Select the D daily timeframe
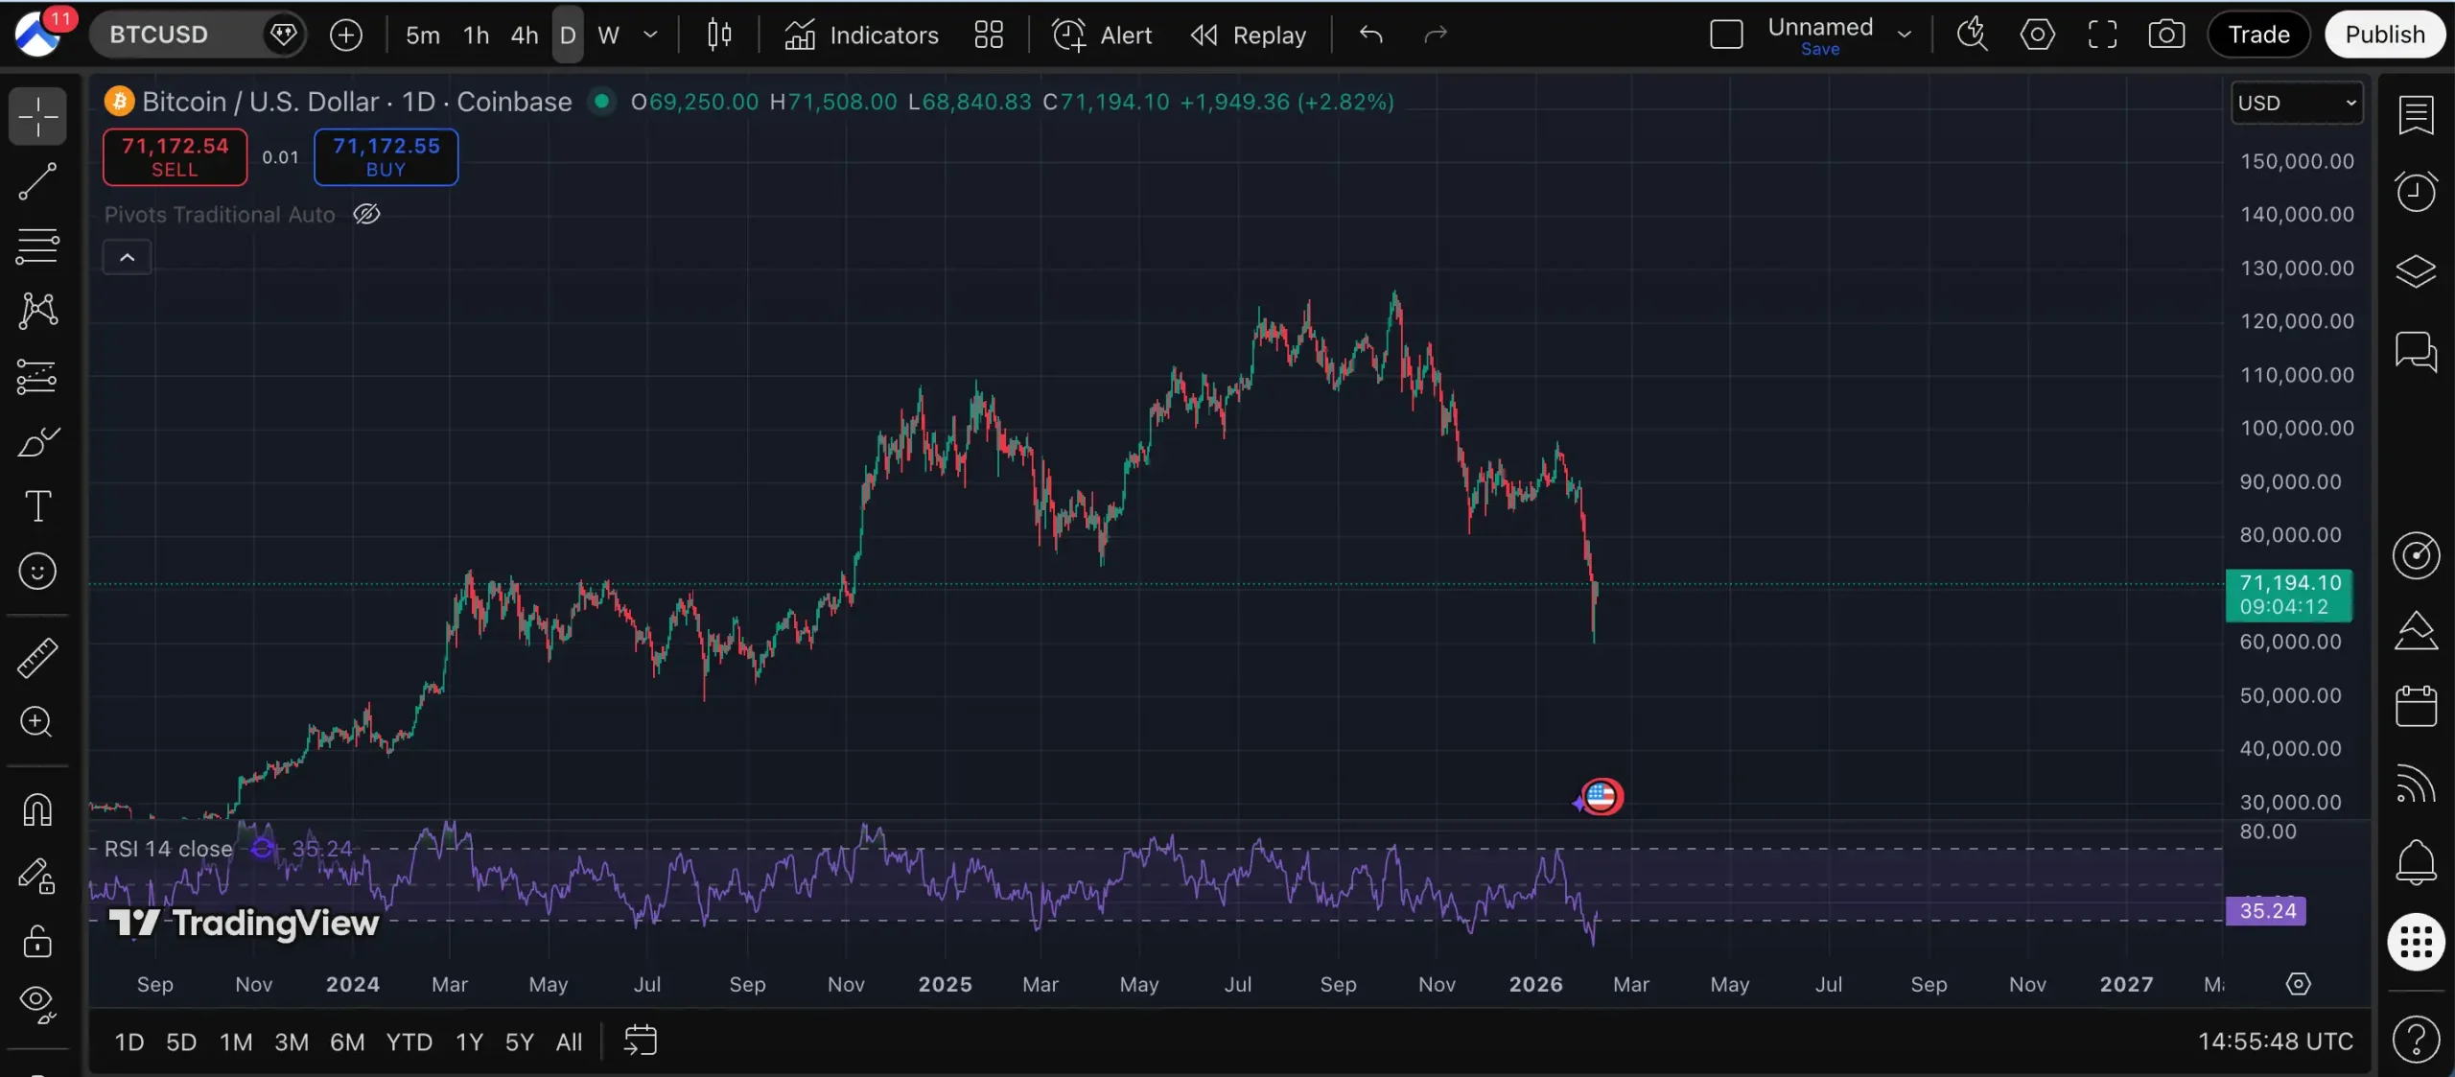The height and width of the screenshot is (1077, 2455). [x=568, y=35]
